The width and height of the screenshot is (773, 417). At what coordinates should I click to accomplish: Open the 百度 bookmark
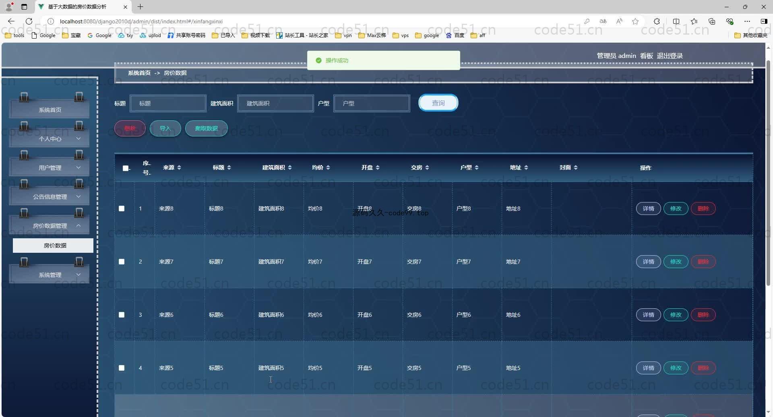(455, 35)
